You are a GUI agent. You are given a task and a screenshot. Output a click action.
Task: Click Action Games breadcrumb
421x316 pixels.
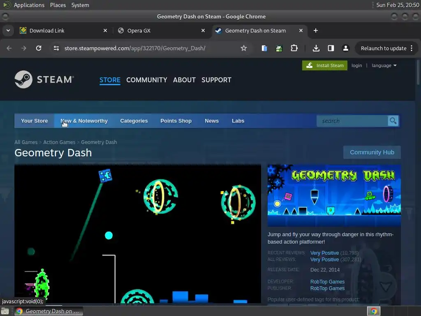59,142
